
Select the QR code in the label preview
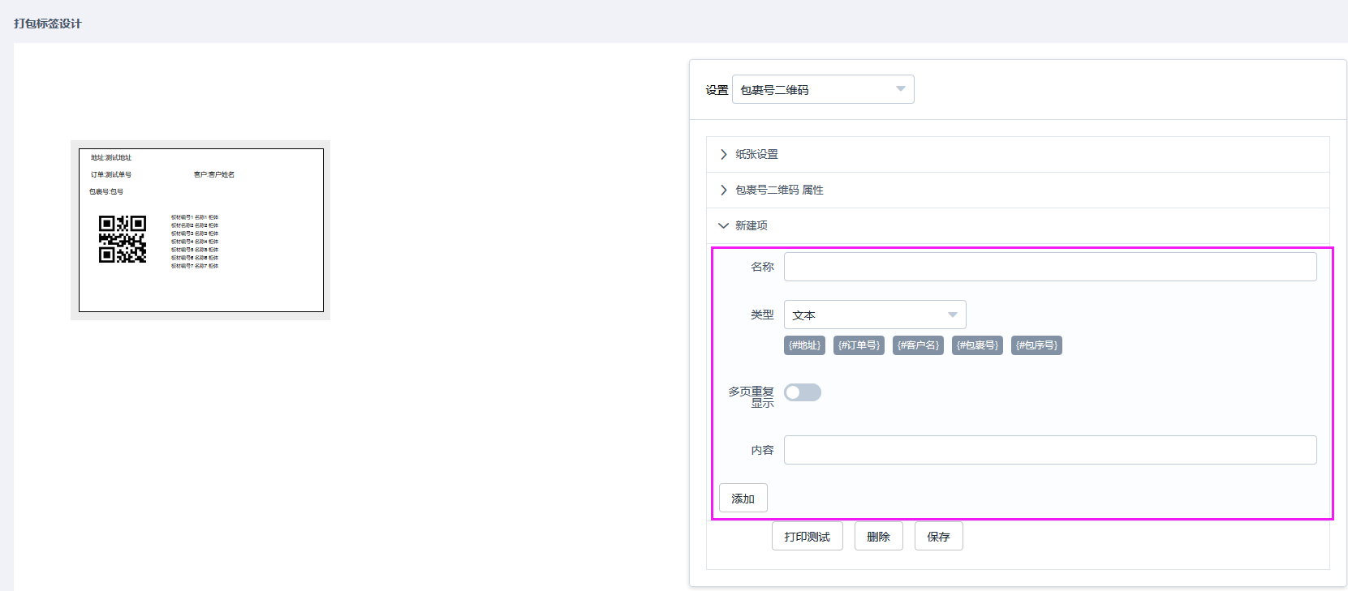pos(123,239)
